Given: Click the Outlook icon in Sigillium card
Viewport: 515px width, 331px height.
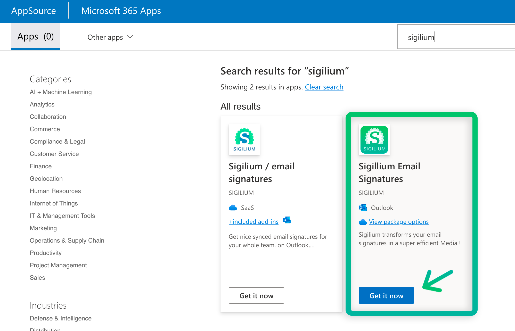Looking at the screenshot, I should tap(363, 208).
